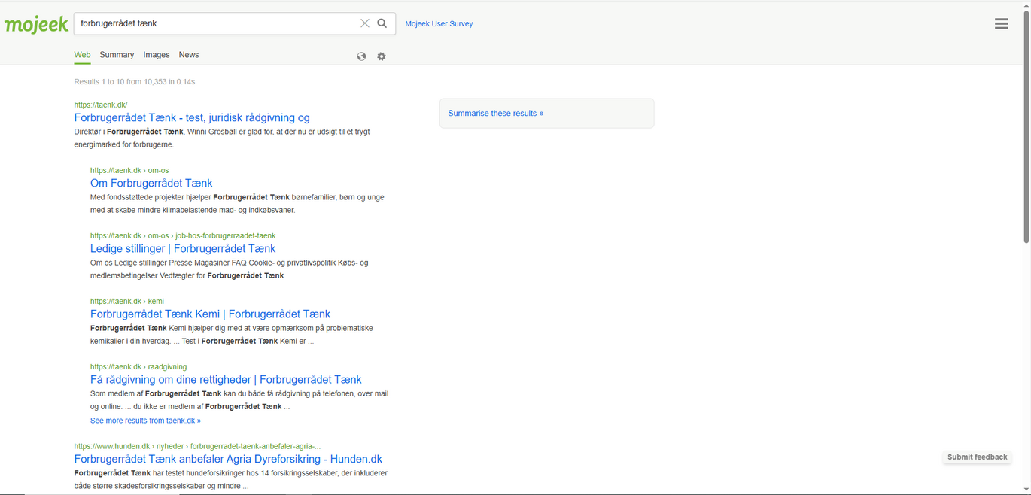This screenshot has width=1031, height=495.
Task: Click Summarise these results
Action: click(495, 114)
